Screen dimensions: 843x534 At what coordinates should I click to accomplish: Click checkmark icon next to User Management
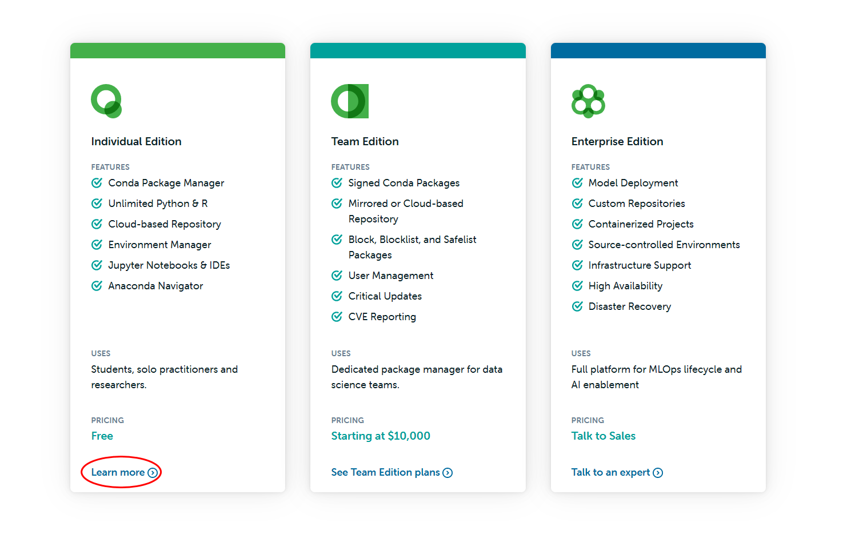click(x=337, y=276)
